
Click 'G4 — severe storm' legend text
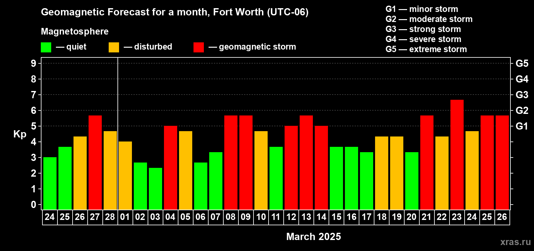coord(423,39)
